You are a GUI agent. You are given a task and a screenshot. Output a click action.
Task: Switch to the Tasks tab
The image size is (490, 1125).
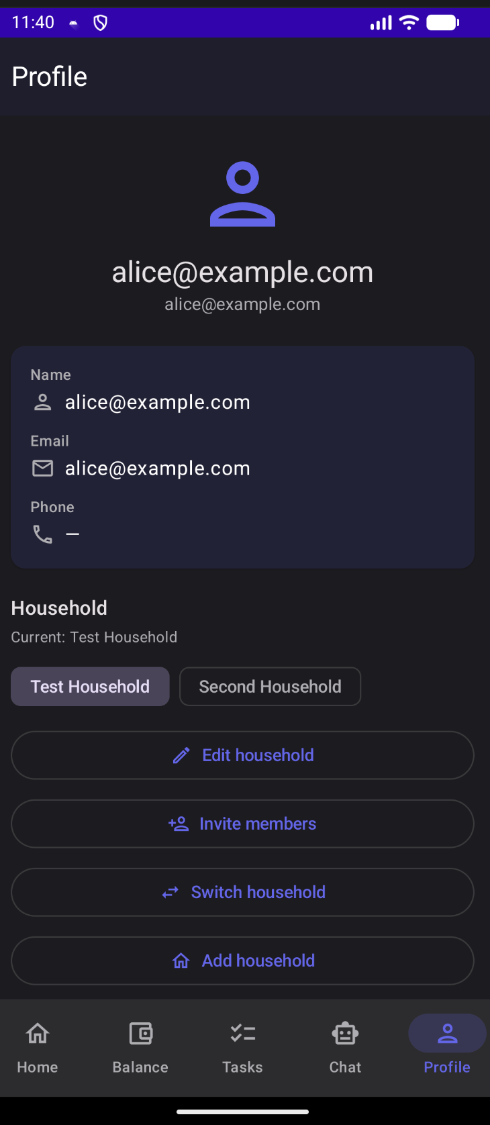click(x=242, y=1046)
